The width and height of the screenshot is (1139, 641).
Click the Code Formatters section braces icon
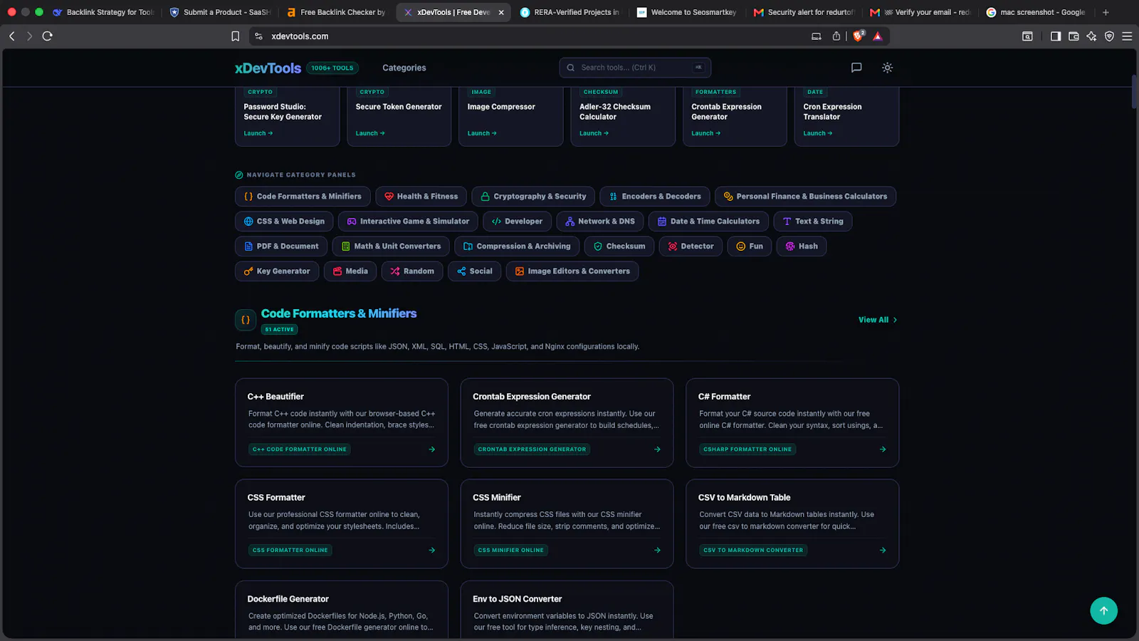(246, 320)
